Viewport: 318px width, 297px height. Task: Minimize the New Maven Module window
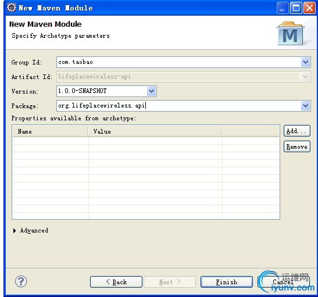283,8
